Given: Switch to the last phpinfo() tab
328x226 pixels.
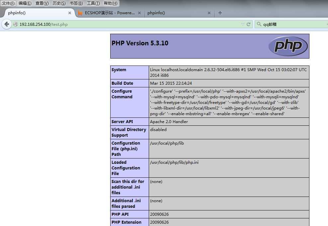Looking at the screenshot, I should click(179, 13).
